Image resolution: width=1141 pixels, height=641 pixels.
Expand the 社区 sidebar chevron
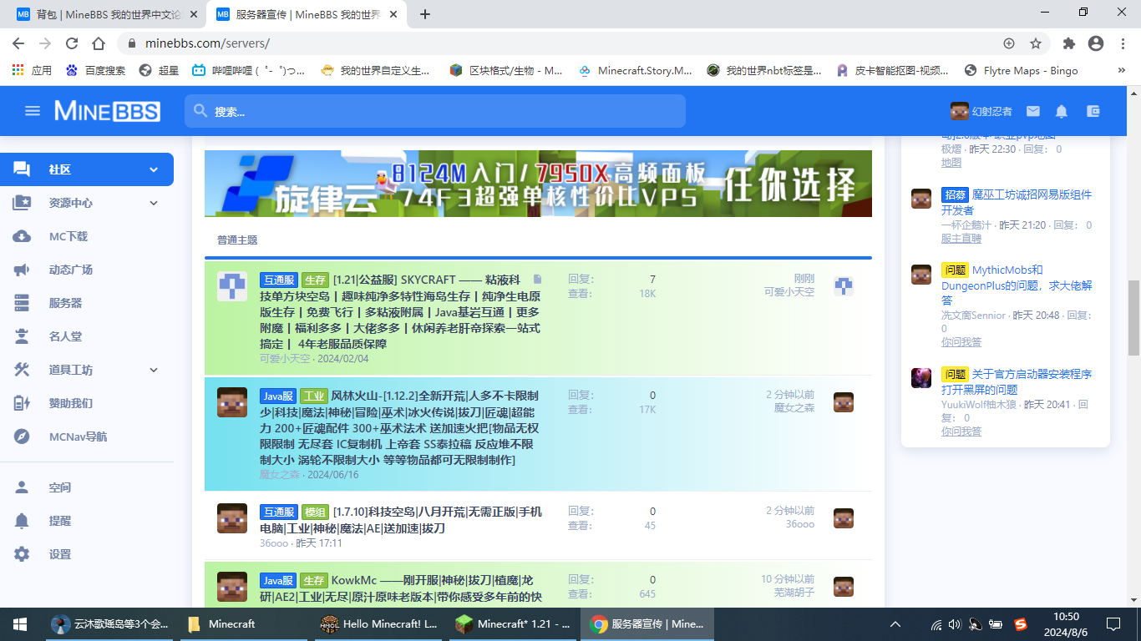coord(154,169)
